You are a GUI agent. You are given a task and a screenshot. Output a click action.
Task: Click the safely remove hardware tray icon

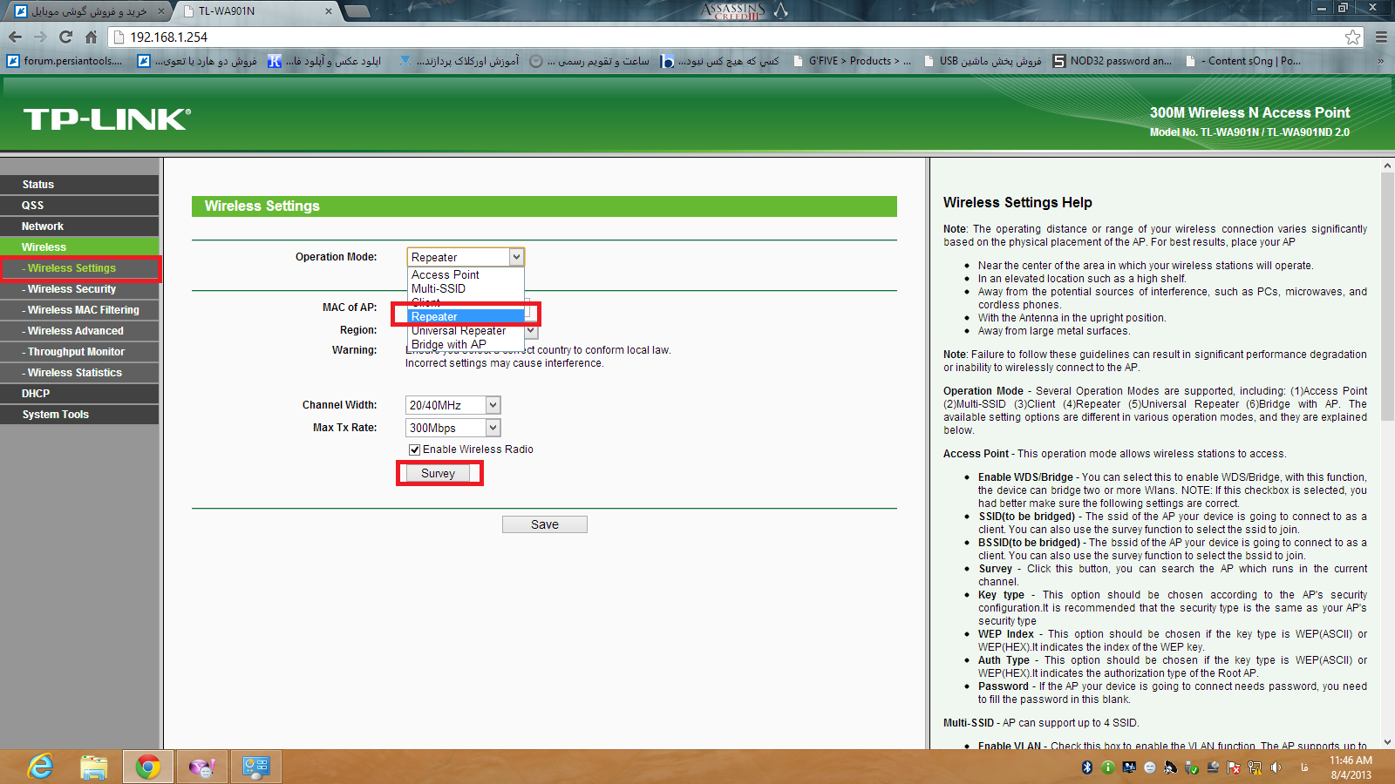(x=1192, y=767)
